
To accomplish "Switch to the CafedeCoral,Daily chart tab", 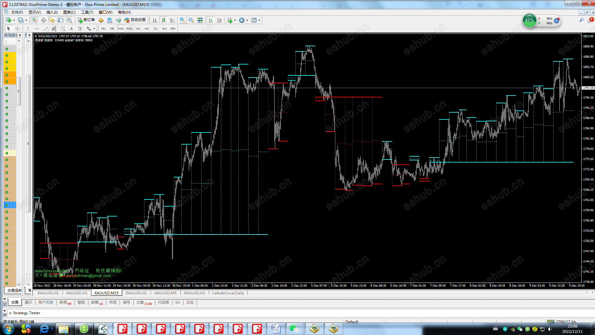I will pos(228,293).
